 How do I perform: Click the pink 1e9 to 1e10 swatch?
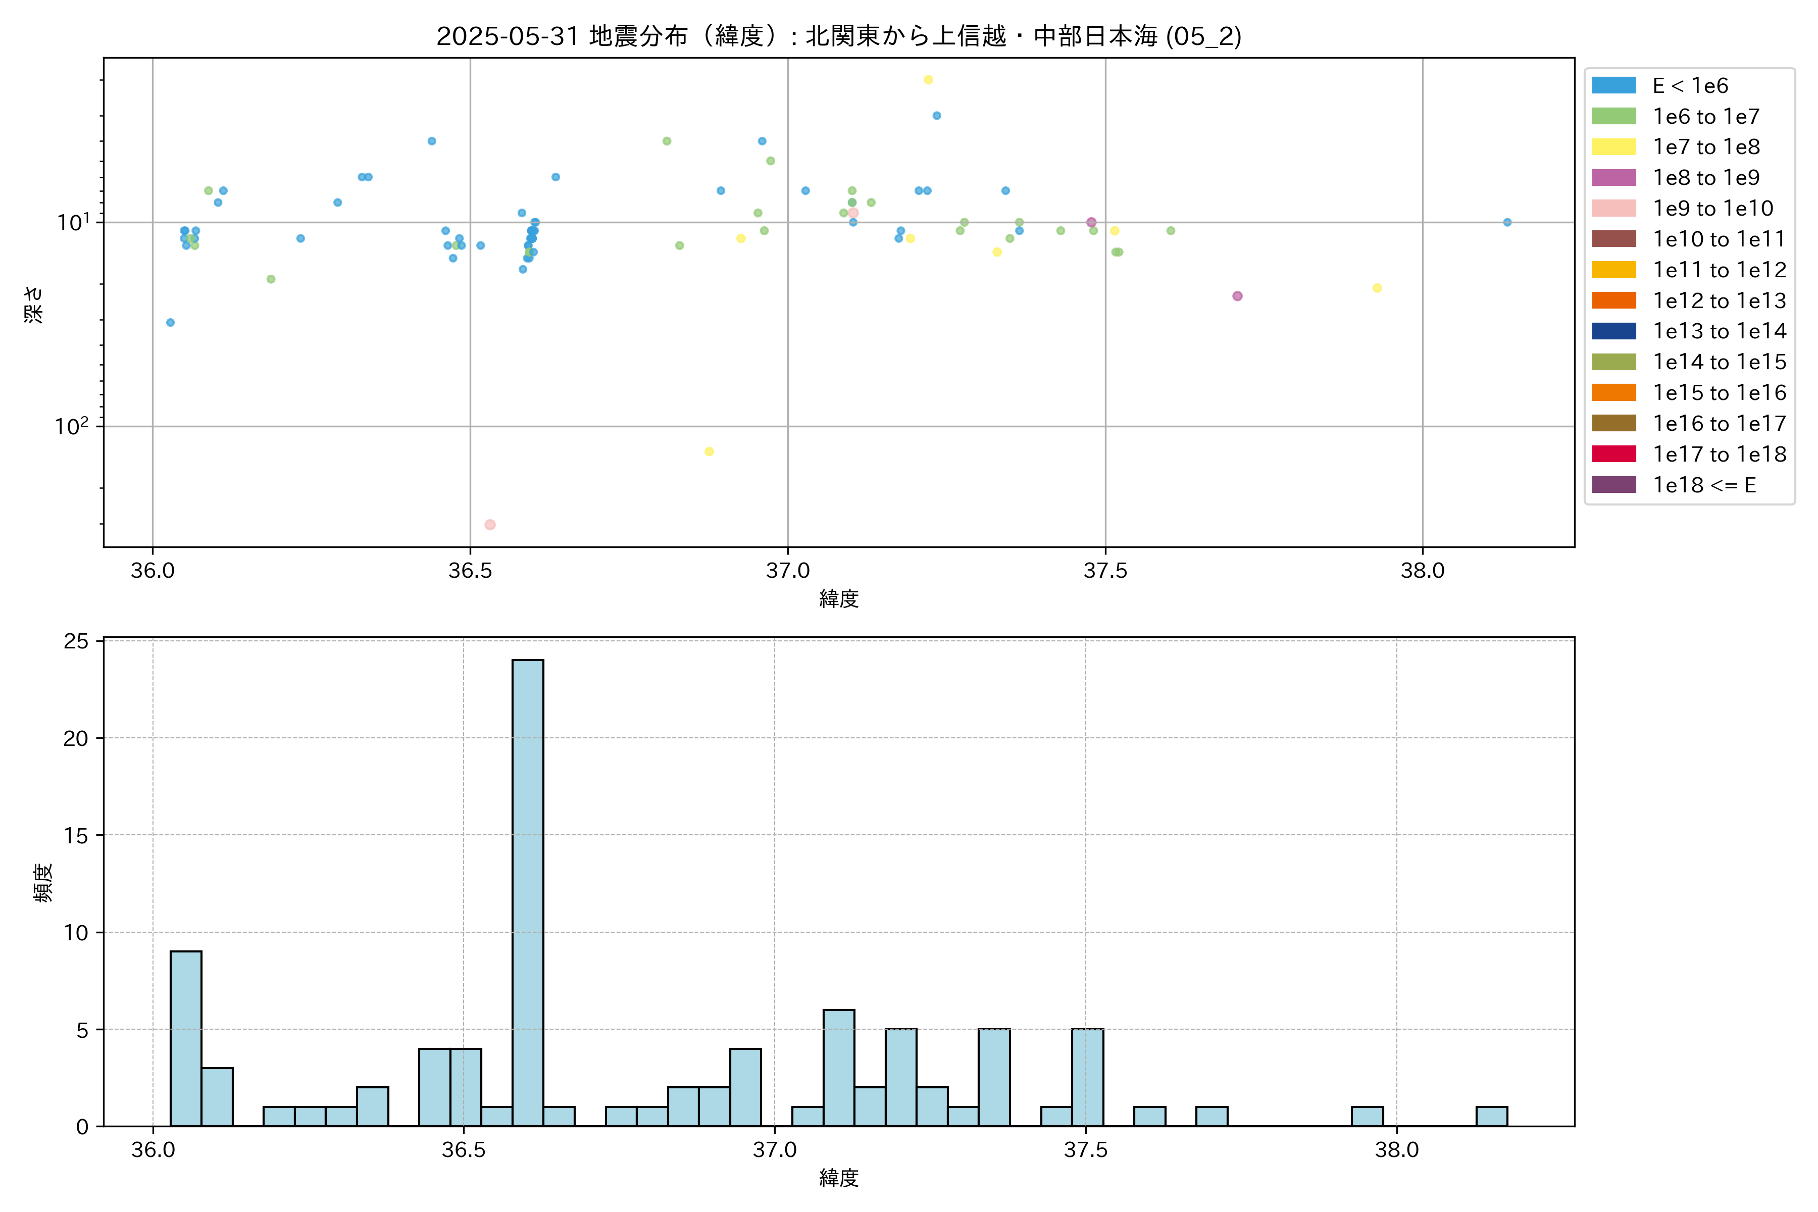(1613, 209)
